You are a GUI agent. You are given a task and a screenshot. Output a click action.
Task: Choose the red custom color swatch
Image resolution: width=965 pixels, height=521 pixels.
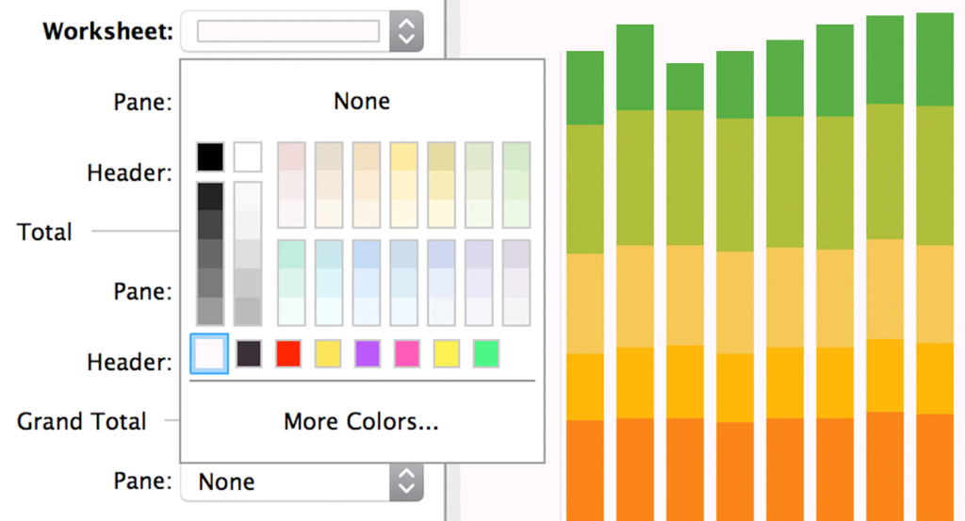tap(287, 353)
